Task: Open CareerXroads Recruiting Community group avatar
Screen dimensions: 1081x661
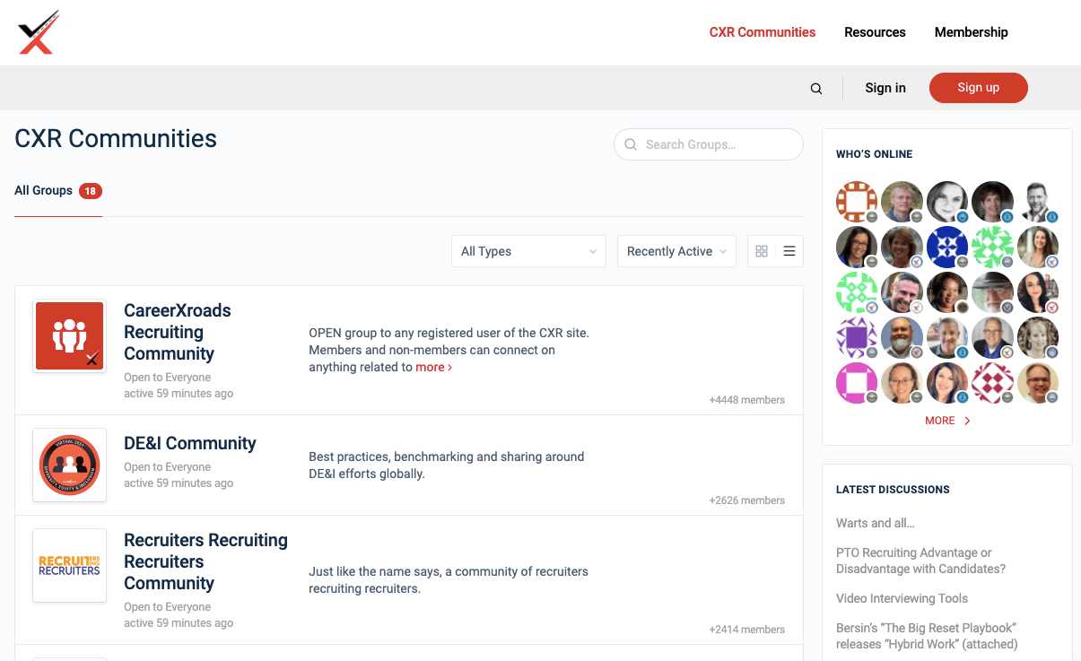Action: click(70, 335)
